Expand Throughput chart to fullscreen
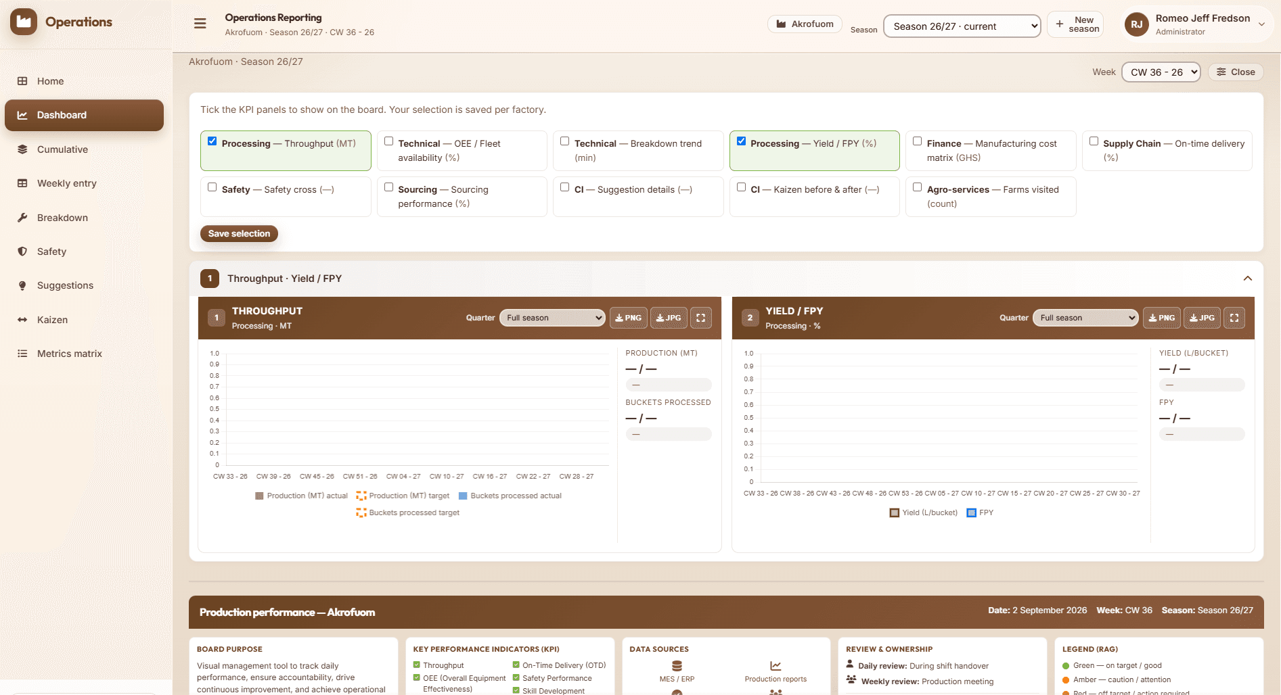Screen dimensions: 1281x695 [x=701, y=318]
